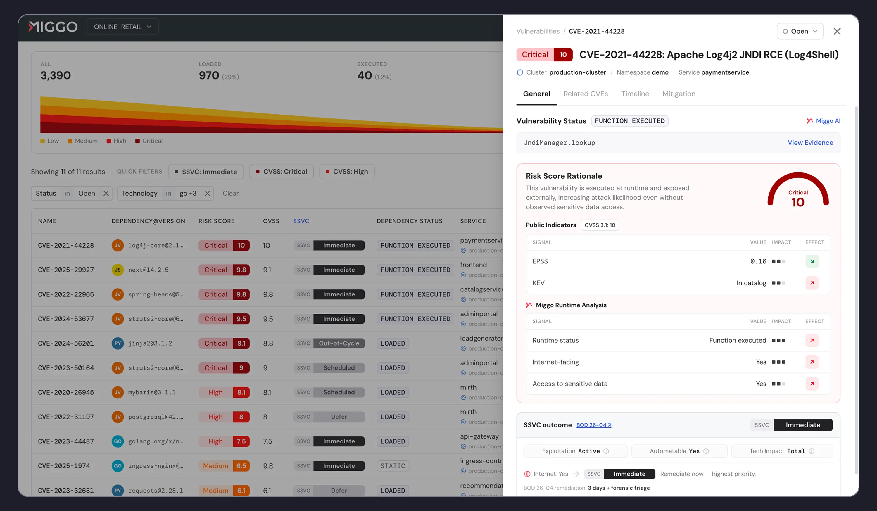The height and width of the screenshot is (511, 877).
Task: Click the Critical 10 risk gauge
Action: (x=798, y=190)
